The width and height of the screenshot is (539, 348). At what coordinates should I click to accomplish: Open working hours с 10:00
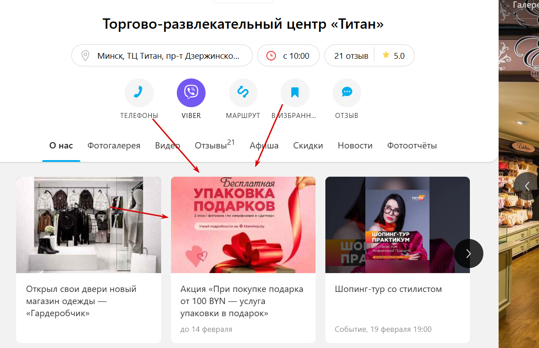click(x=288, y=56)
